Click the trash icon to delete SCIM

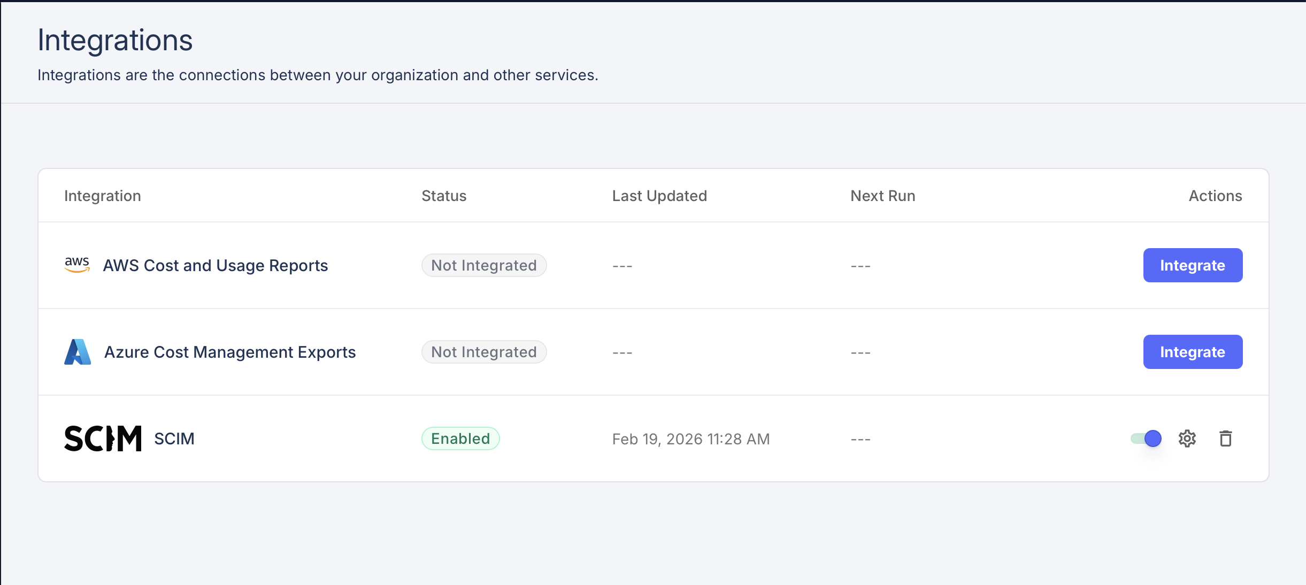coord(1226,438)
